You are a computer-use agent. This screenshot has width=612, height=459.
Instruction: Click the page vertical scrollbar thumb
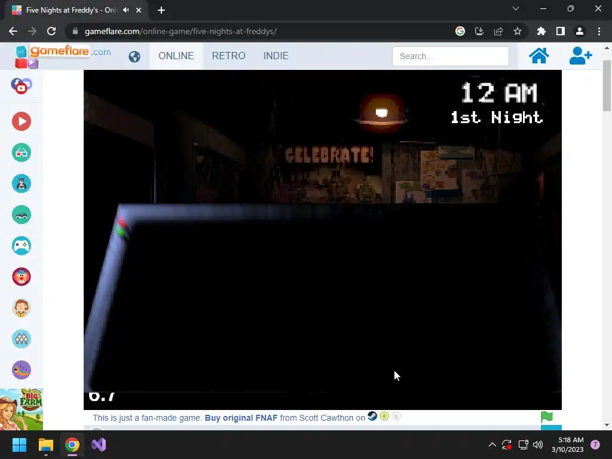pyautogui.click(x=607, y=85)
